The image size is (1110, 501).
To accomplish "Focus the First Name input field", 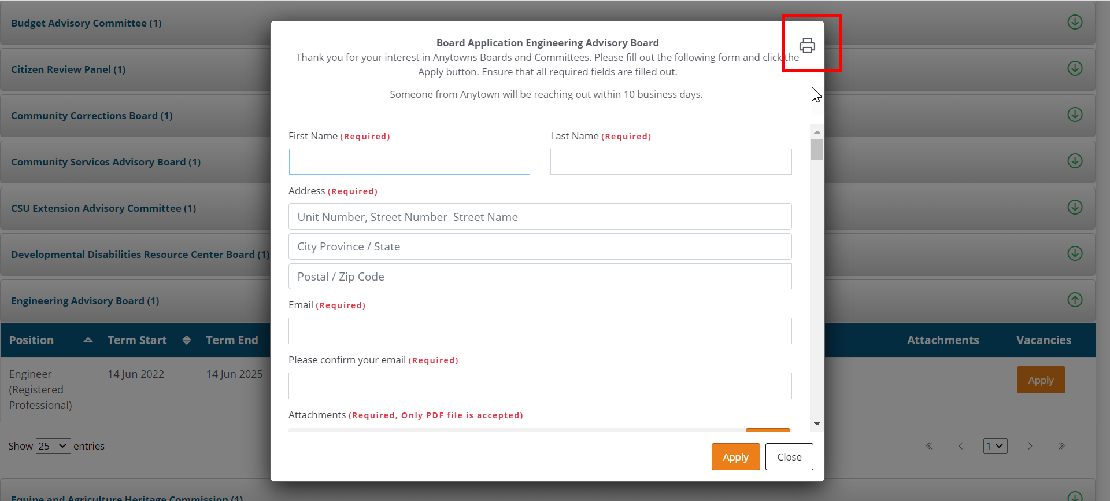I will click(409, 162).
